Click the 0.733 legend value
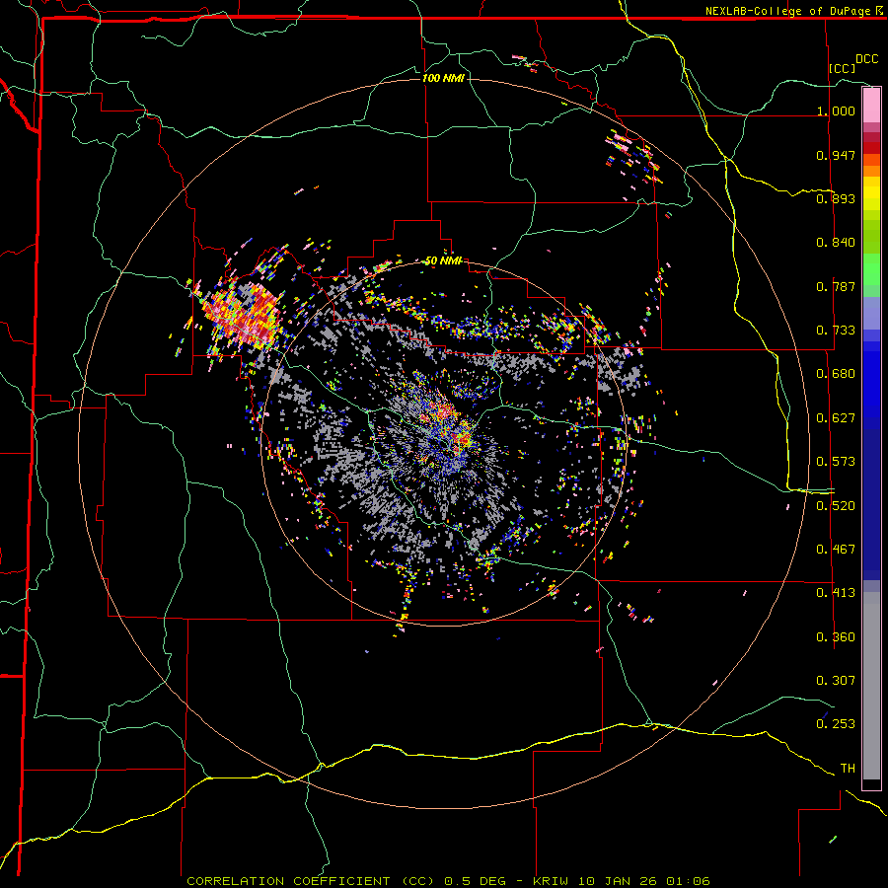This screenshot has width=888, height=888. point(836,331)
